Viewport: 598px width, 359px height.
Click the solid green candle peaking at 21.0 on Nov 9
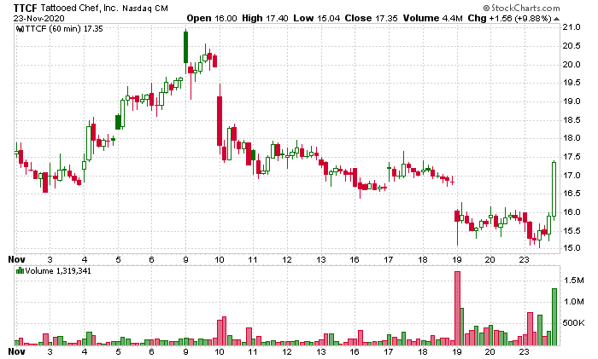(185, 47)
